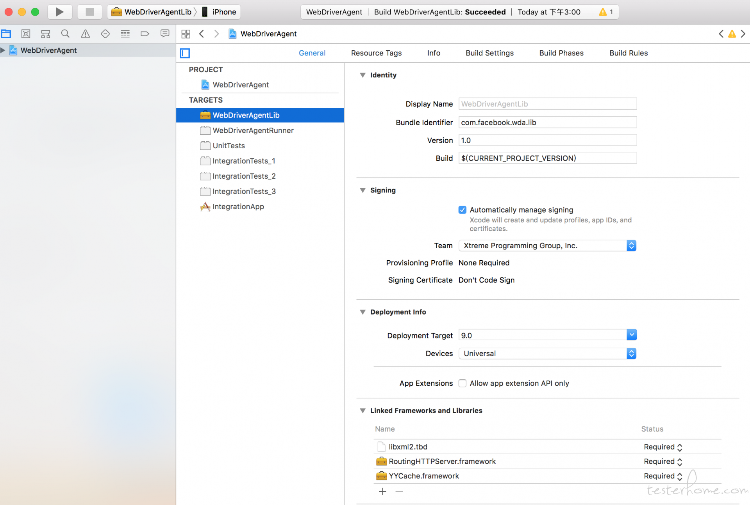
Task: Enable Allow app extension API only
Action: pos(462,383)
